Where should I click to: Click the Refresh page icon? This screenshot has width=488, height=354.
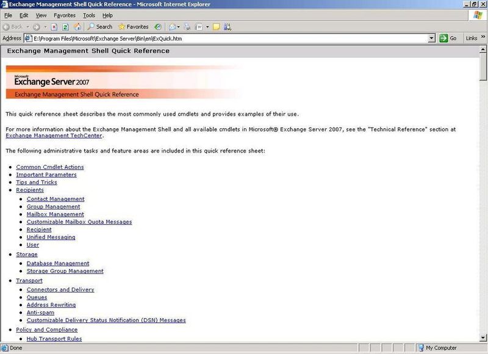point(65,27)
